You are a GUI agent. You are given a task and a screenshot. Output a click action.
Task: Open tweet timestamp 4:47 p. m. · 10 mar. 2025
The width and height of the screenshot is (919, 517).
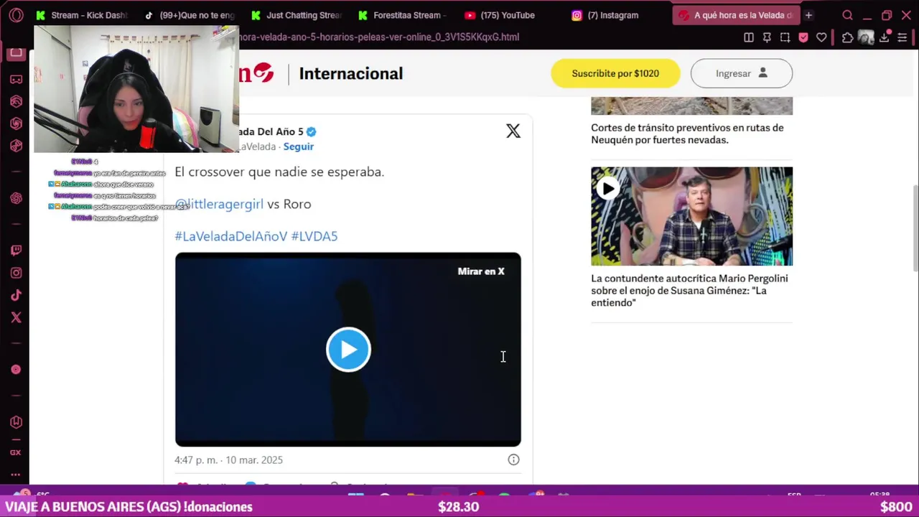click(x=228, y=460)
